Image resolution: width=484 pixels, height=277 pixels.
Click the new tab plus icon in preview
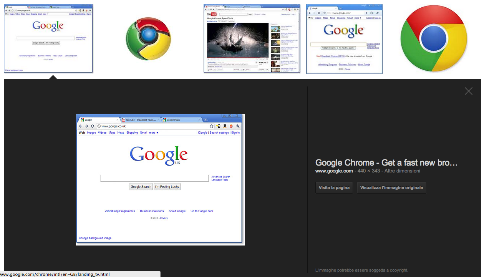pyautogui.click(x=206, y=120)
